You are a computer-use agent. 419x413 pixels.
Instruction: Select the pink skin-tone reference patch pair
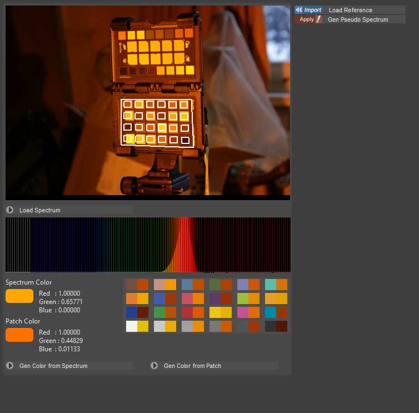(x=165, y=285)
